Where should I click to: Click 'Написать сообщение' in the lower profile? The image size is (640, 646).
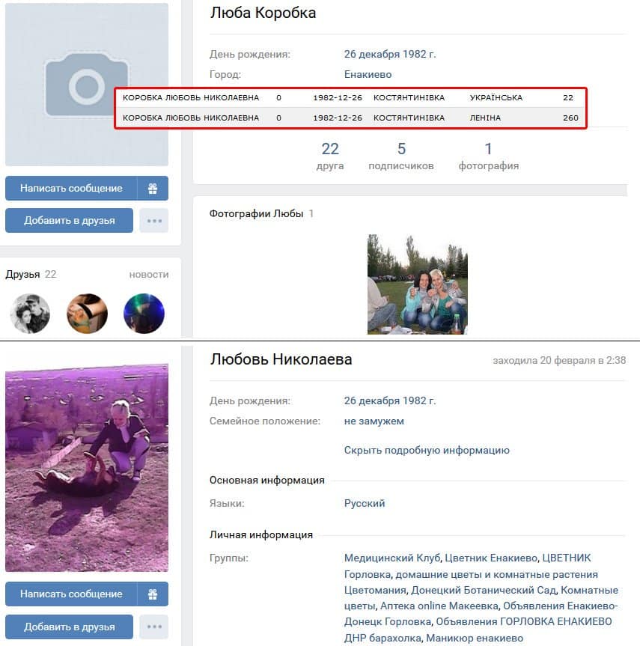(71, 594)
